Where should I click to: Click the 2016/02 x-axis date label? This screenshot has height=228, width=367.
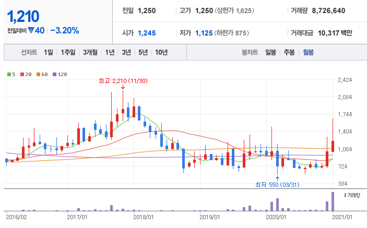tap(16, 217)
